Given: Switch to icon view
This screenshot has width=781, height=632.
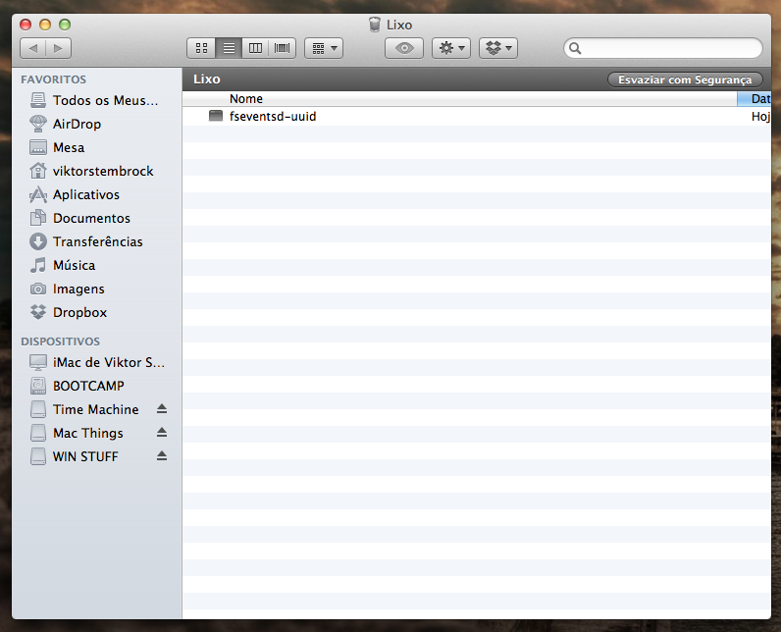Looking at the screenshot, I should click(202, 48).
